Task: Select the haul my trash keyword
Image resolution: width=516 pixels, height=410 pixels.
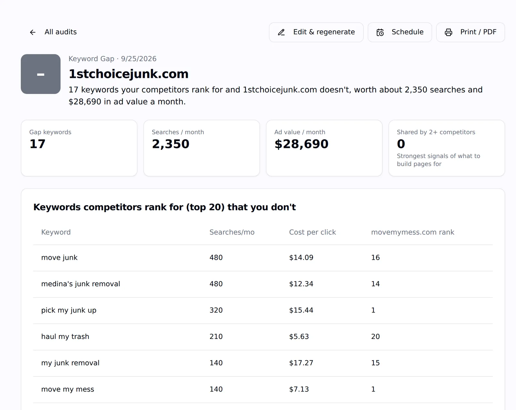Action: (65, 337)
